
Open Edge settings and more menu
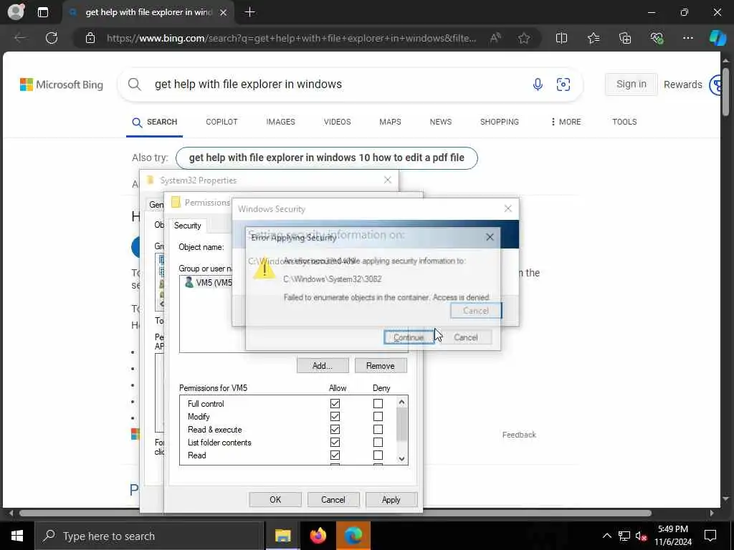(x=687, y=38)
